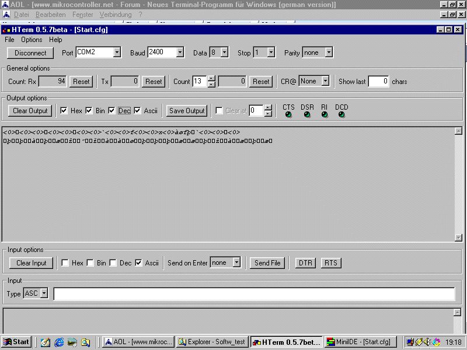Check the input Bin checkbox
This screenshot has width=467, height=350.
(90, 263)
